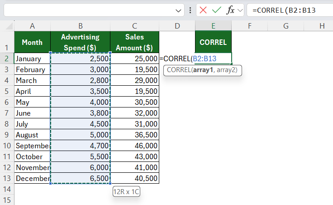Image resolution: width=333 pixels, height=205 pixels.
Task: Click the 4,000 advertising spend cell
Action: [x=80, y=102]
